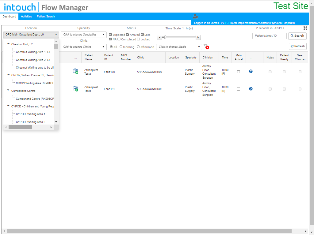Screen dimensions: 314x235
Task: Click the Search button
Action: [x=297, y=36]
